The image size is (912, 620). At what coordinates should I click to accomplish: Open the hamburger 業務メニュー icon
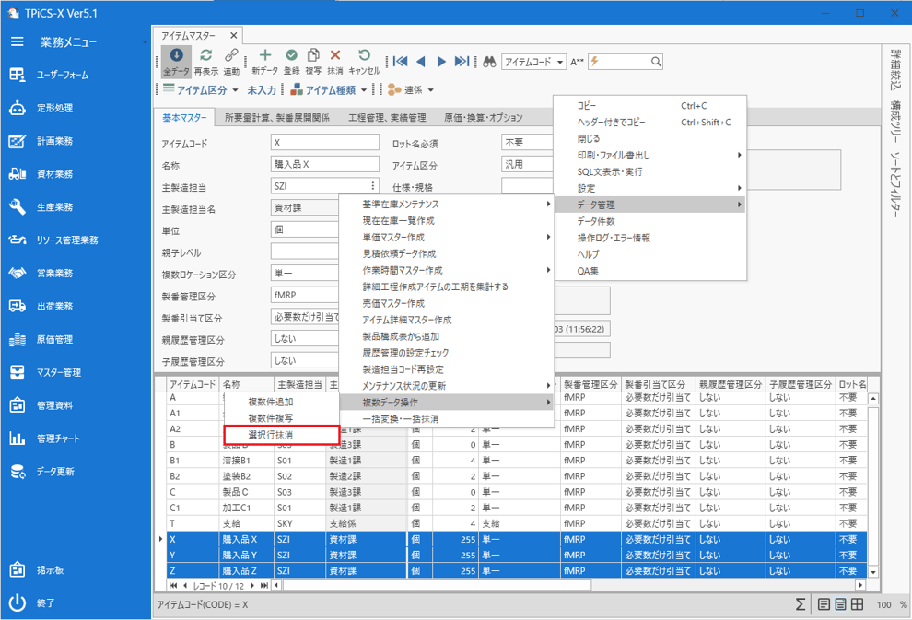17,42
